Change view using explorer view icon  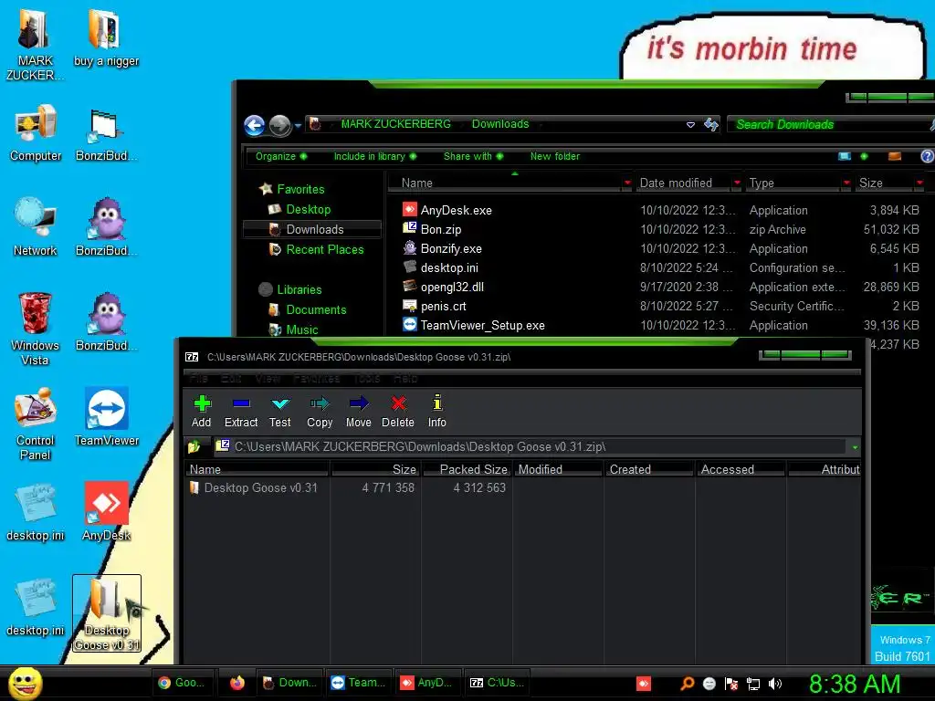[845, 156]
